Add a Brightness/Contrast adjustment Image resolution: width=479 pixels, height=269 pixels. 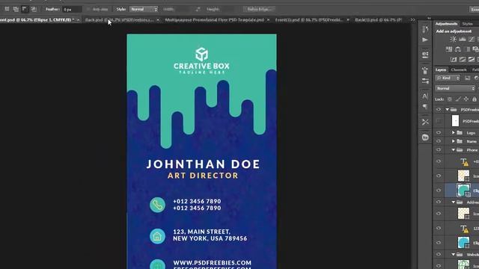[x=453, y=40]
